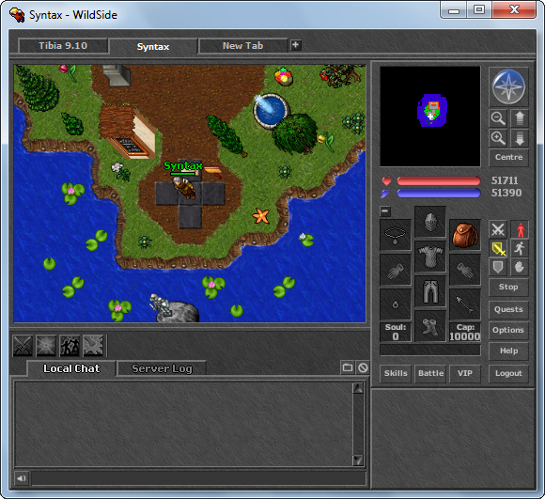
Task: Click the health value 51711
Action: [505, 180]
